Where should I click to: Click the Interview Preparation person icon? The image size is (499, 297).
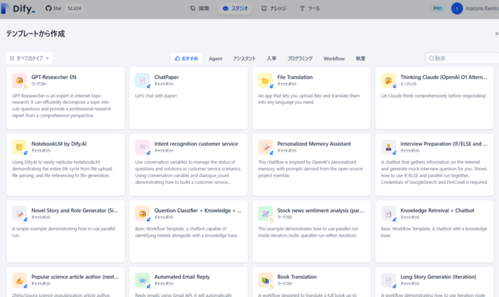click(388, 147)
